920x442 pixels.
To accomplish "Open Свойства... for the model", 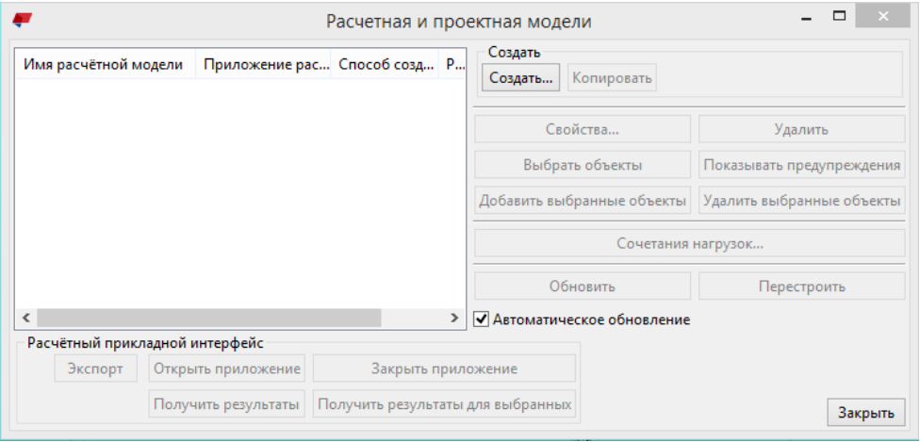I will [582, 129].
